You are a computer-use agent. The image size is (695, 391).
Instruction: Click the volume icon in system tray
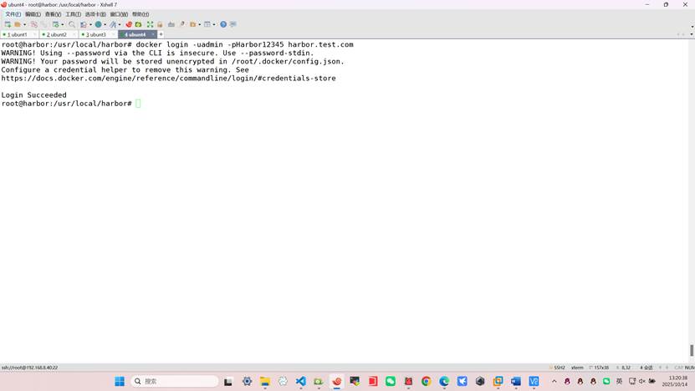[x=641, y=381]
